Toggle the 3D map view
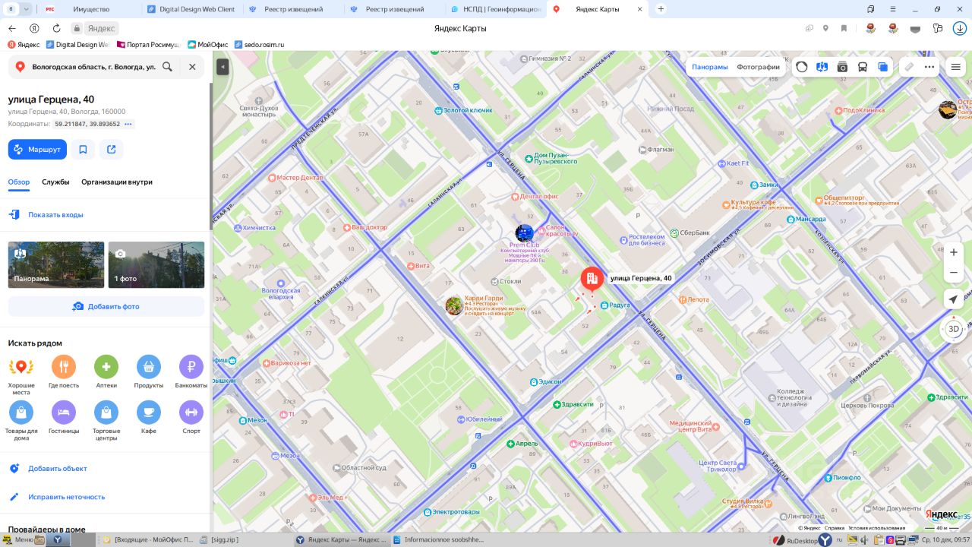 (x=954, y=329)
